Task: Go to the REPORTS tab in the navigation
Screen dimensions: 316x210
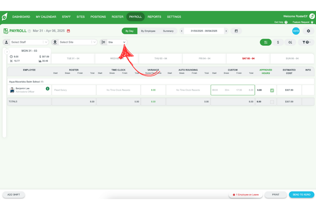Action: (154, 17)
